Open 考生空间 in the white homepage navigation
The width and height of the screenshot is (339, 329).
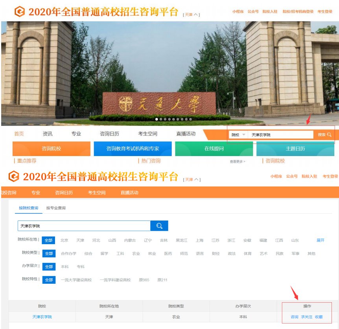coord(147,134)
